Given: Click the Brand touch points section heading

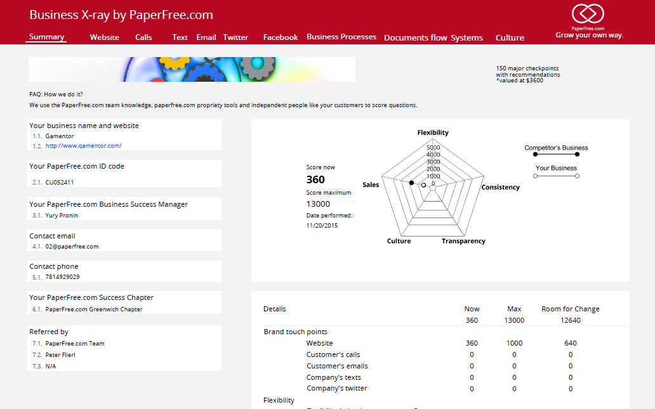Looking at the screenshot, I should pos(295,332).
